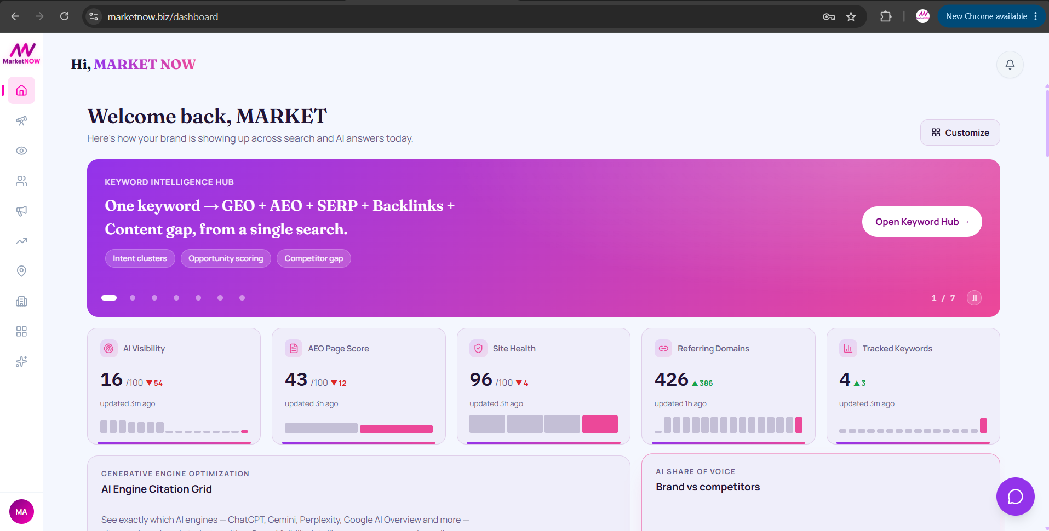Viewport: 1049px width, 531px height.
Task: Click the AI Engine Citation Grid heading
Action: click(157, 489)
